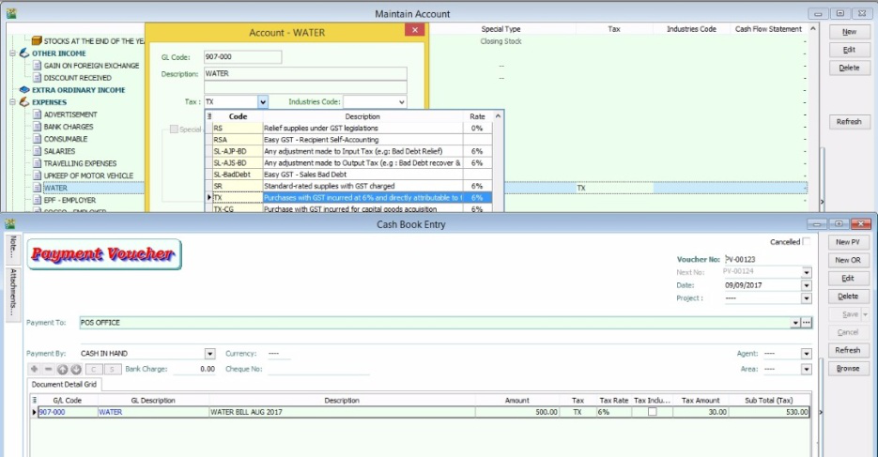
Task: Click the C button beside Bank Charge
Action: (x=94, y=369)
